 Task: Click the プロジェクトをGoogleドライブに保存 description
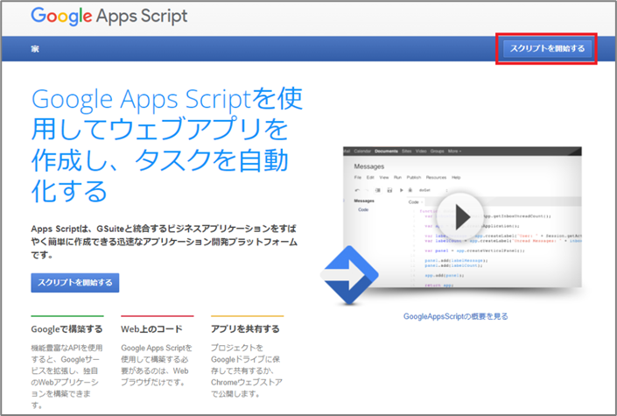click(x=247, y=370)
